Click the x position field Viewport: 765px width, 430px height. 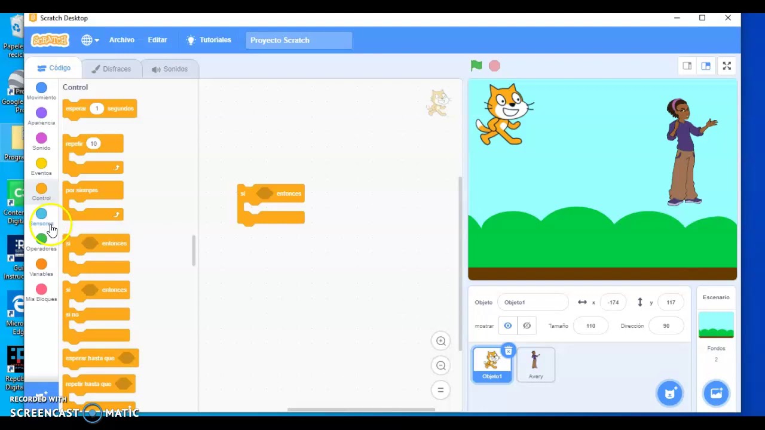(x=613, y=302)
